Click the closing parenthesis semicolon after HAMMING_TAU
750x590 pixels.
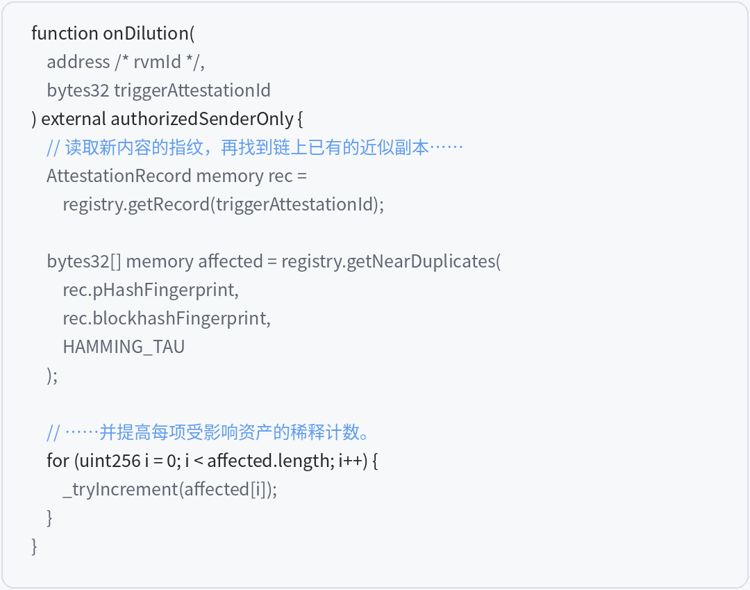(x=52, y=375)
